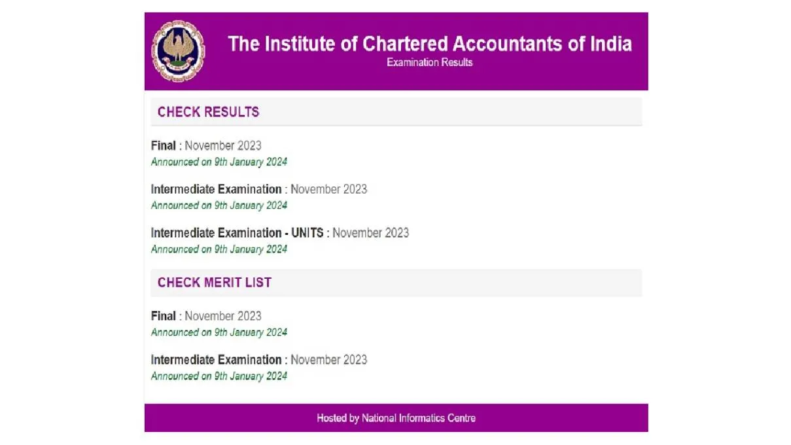Open the Final November 2023 result link
Image resolution: width=791 pixels, height=445 pixels.
(x=207, y=145)
